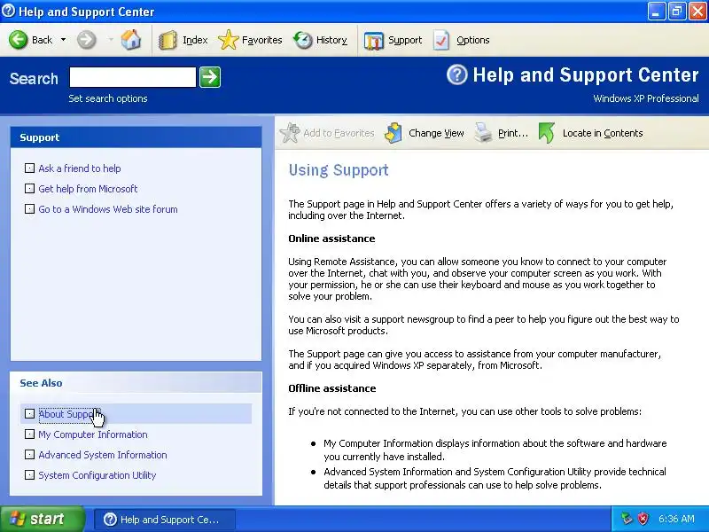
Task: Click the Forward arrow icon
Action: click(86, 40)
